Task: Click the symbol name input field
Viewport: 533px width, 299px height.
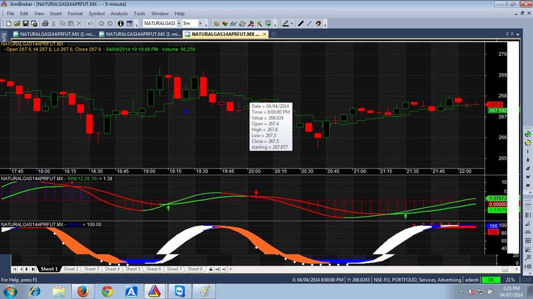Action: [159, 23]
